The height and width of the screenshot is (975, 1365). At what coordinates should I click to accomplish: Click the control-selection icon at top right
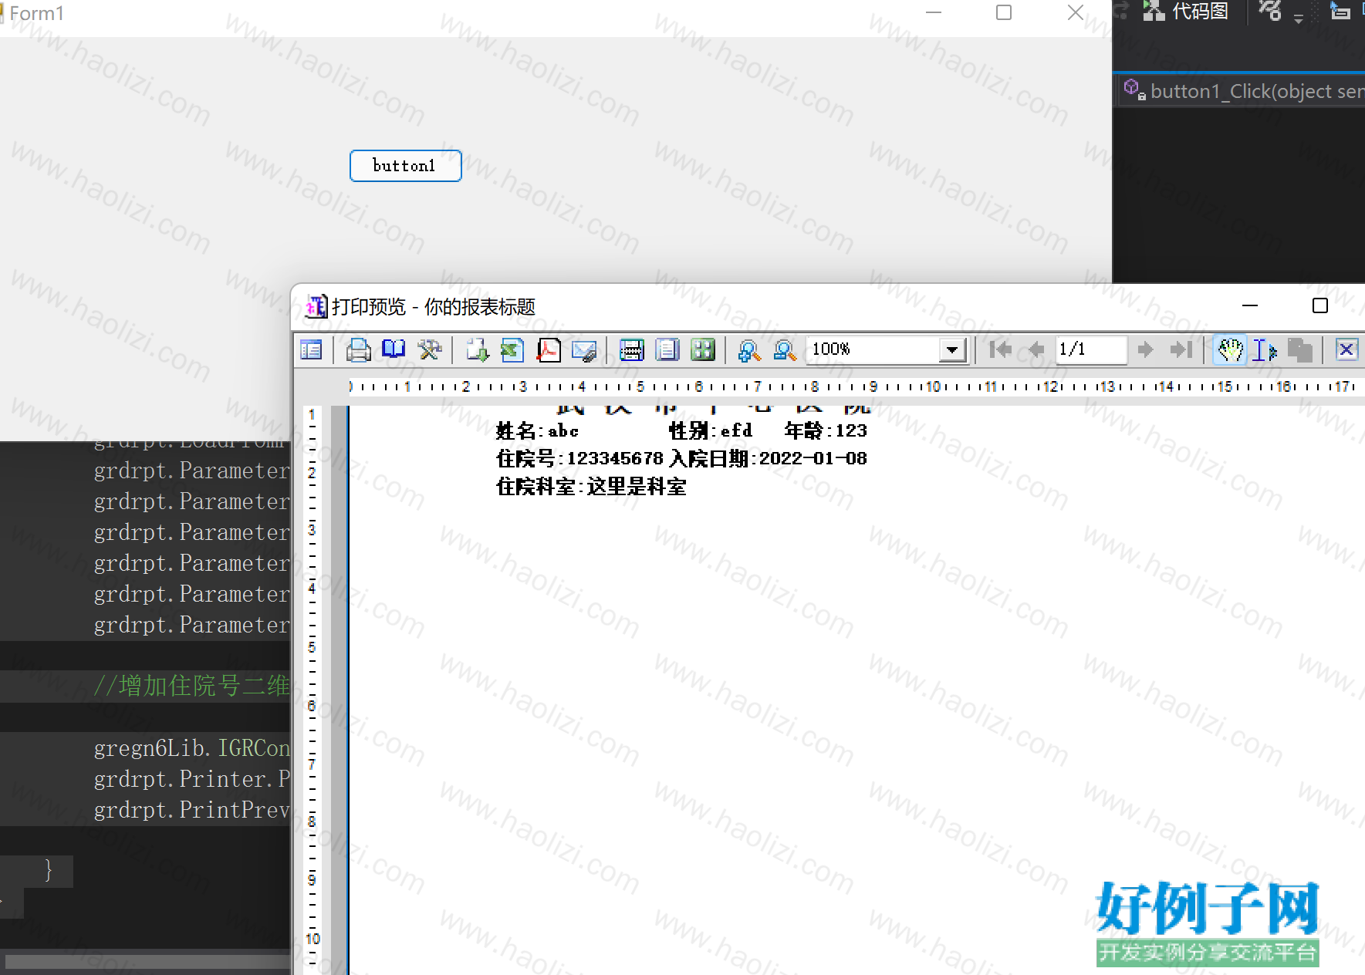coord(1341,12)
